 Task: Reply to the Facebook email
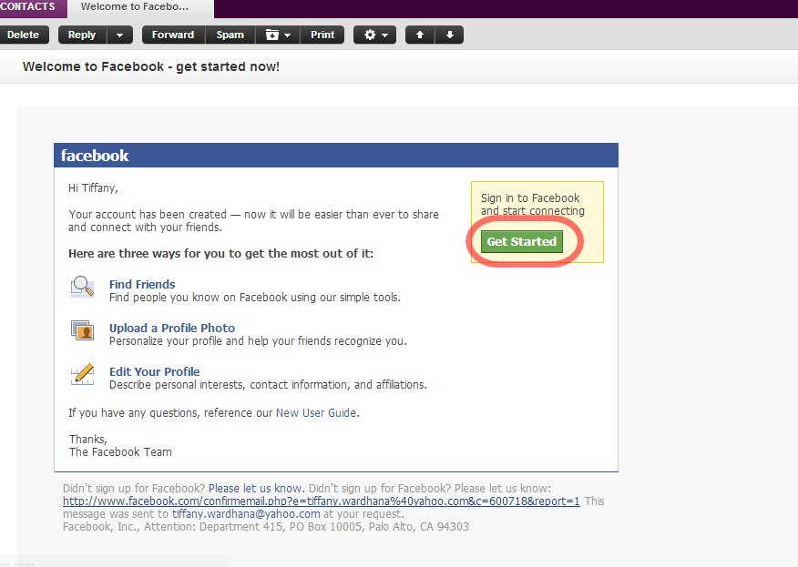(x=82, y=35)
